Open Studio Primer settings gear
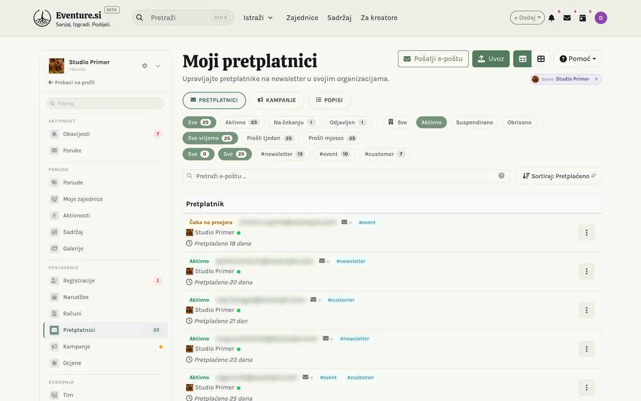The image size is (641, 401). [145, 65]
